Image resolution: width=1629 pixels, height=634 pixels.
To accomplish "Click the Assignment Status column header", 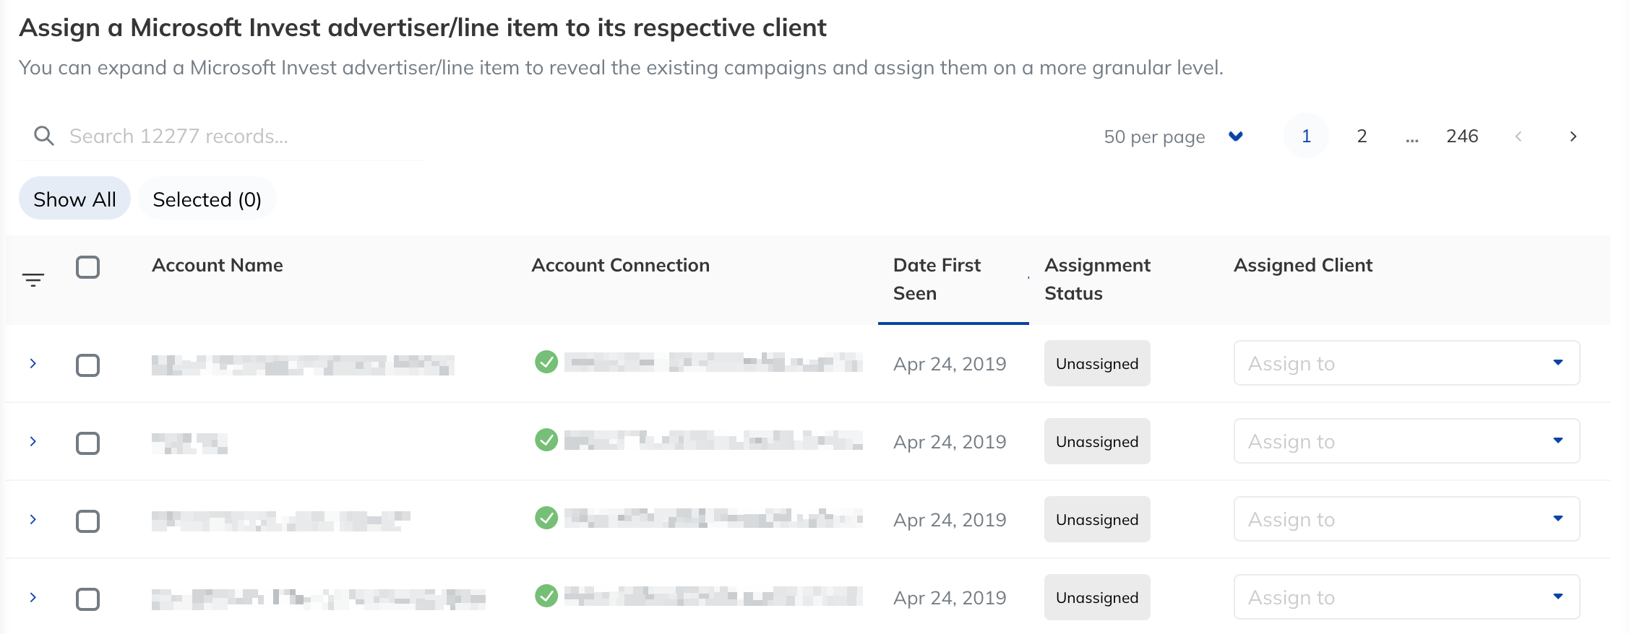I will 1097,279.
